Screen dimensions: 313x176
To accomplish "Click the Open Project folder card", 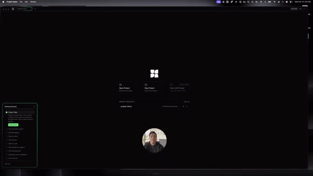I will (129, 88).
